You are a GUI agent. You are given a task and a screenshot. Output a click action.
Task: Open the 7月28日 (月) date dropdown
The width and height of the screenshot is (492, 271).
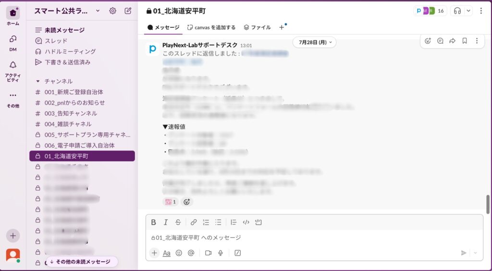(315, 42)
